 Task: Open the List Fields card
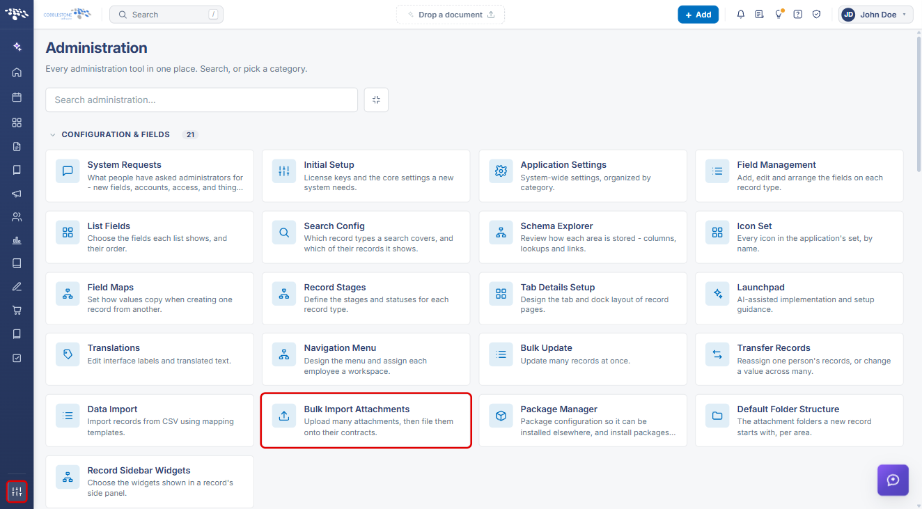pyautogui.click(x=150, y=237)
